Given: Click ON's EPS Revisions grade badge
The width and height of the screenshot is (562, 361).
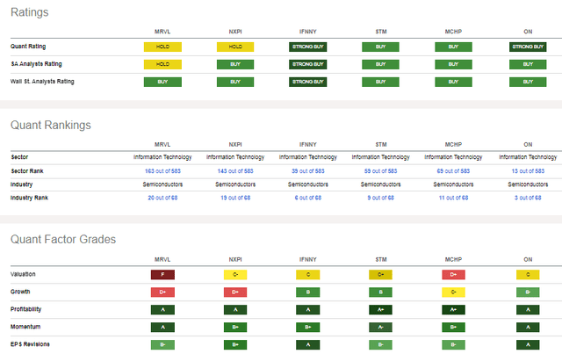Looking at the screenshot, I should coord(528,345).
